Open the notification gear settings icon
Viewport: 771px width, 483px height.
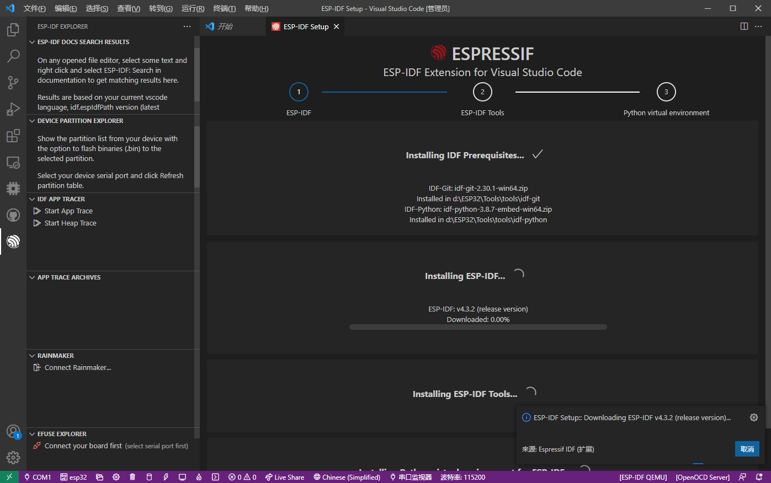[754, 417]
